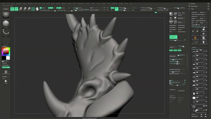
Task: Open the Document menu
Action: tap(19, 4)
